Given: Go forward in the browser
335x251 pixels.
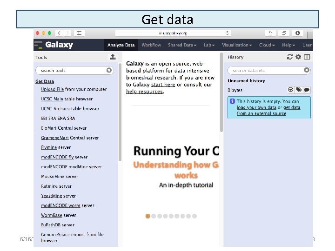Looking at the screenshot, I should tap(67, 33).
